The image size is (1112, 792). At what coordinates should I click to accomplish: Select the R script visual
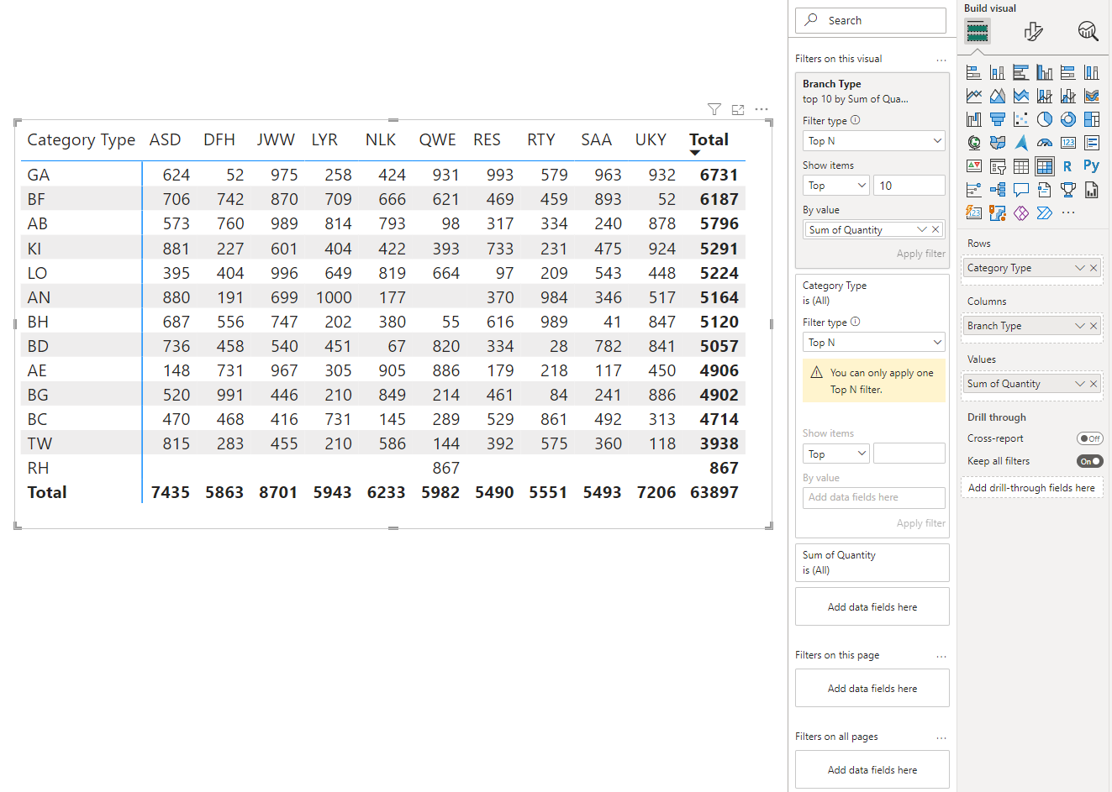coord(1068,166)
